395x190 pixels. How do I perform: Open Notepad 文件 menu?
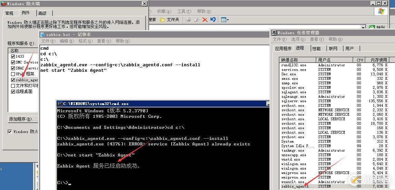coord(48,41)
